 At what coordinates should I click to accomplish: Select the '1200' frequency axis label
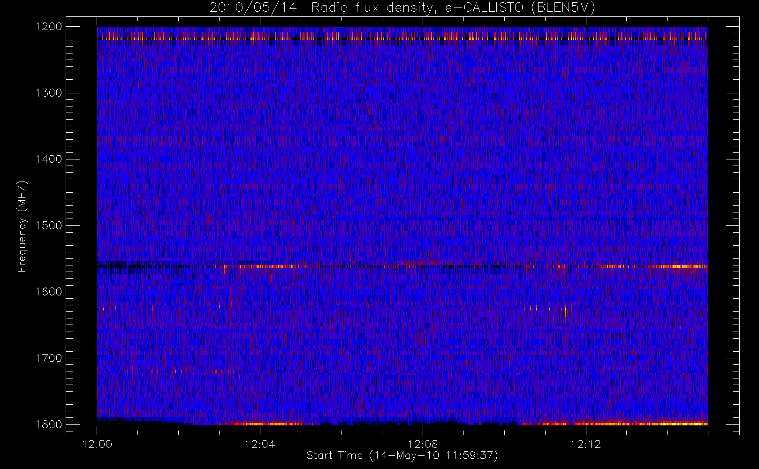[49, 27]
